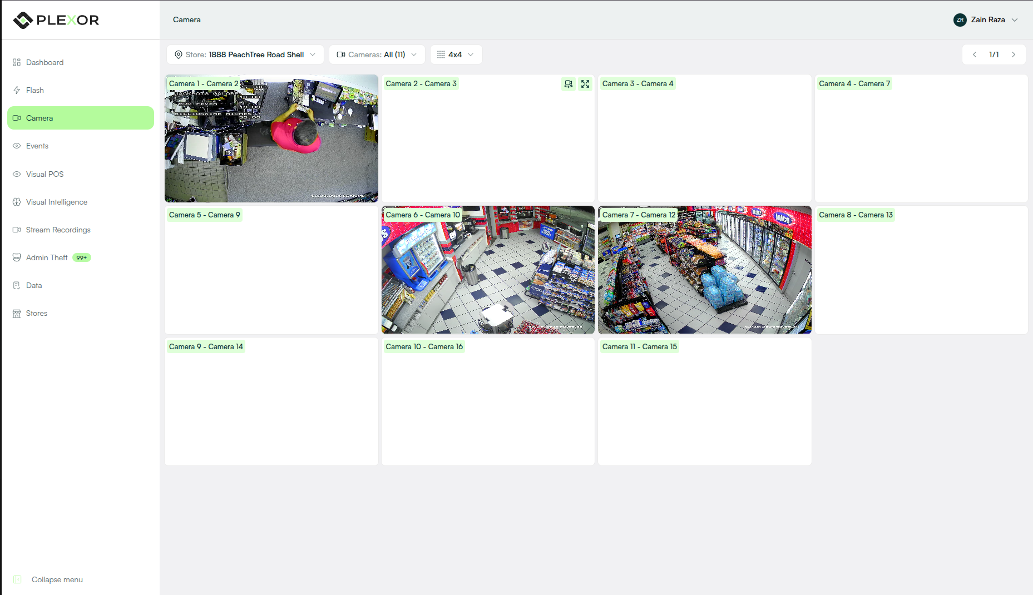
Task: Open Visual POS
Action: click(81, 174)
